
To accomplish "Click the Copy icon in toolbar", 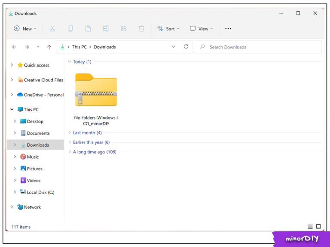I will [70, 29].
